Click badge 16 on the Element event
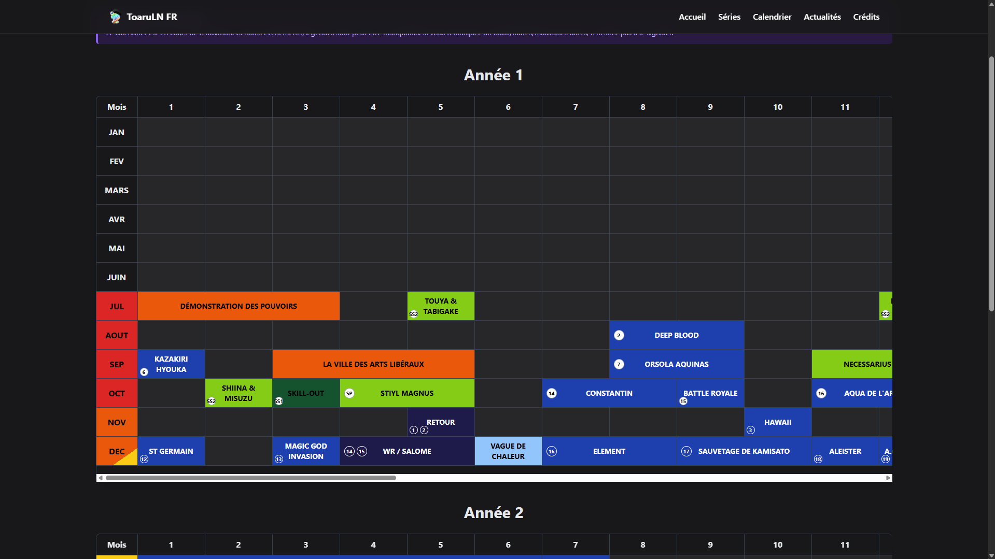Viewport: 995px width, 559px height. (551, 451)
